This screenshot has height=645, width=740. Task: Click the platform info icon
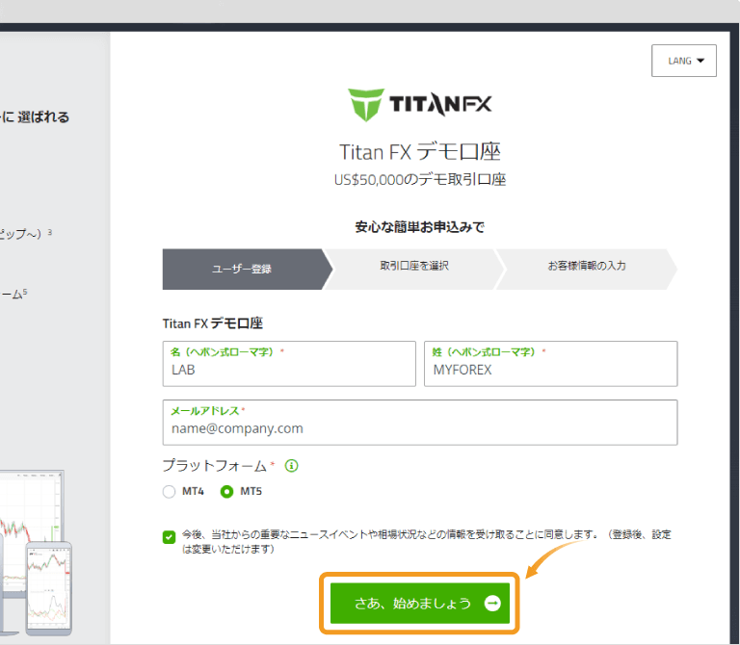click(292, 466)
